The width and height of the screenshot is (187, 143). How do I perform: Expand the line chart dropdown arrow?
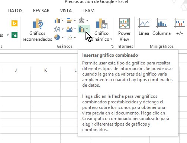[62, 29]
